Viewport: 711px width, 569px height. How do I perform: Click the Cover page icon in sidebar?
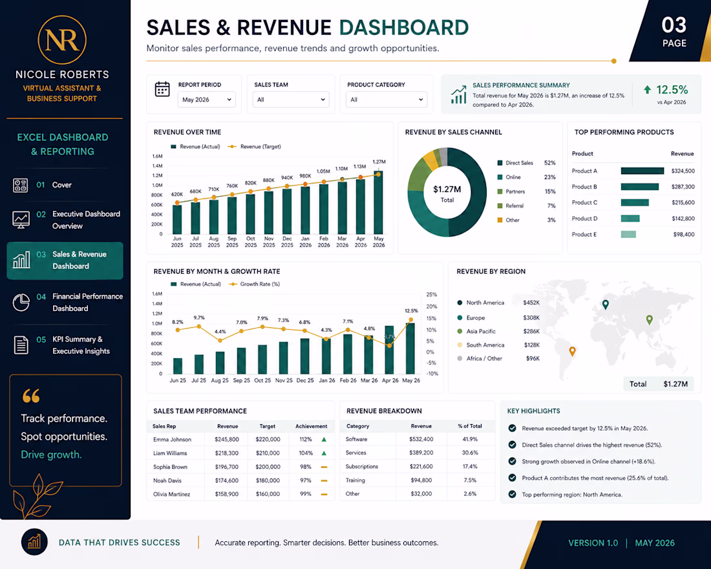pyautogui.click(x=21, y=185)
